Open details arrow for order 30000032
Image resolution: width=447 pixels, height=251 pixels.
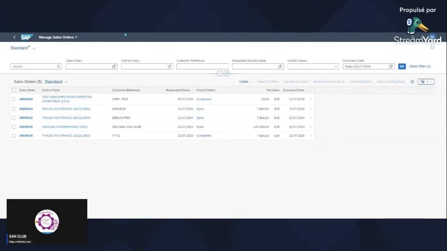click(310, 118)
